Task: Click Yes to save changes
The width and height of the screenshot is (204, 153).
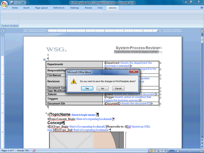Action: click(87, 88)
